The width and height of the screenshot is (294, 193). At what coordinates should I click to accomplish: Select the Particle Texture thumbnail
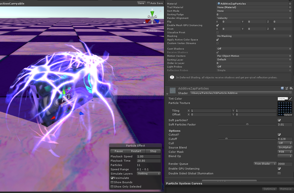point(285,108)
